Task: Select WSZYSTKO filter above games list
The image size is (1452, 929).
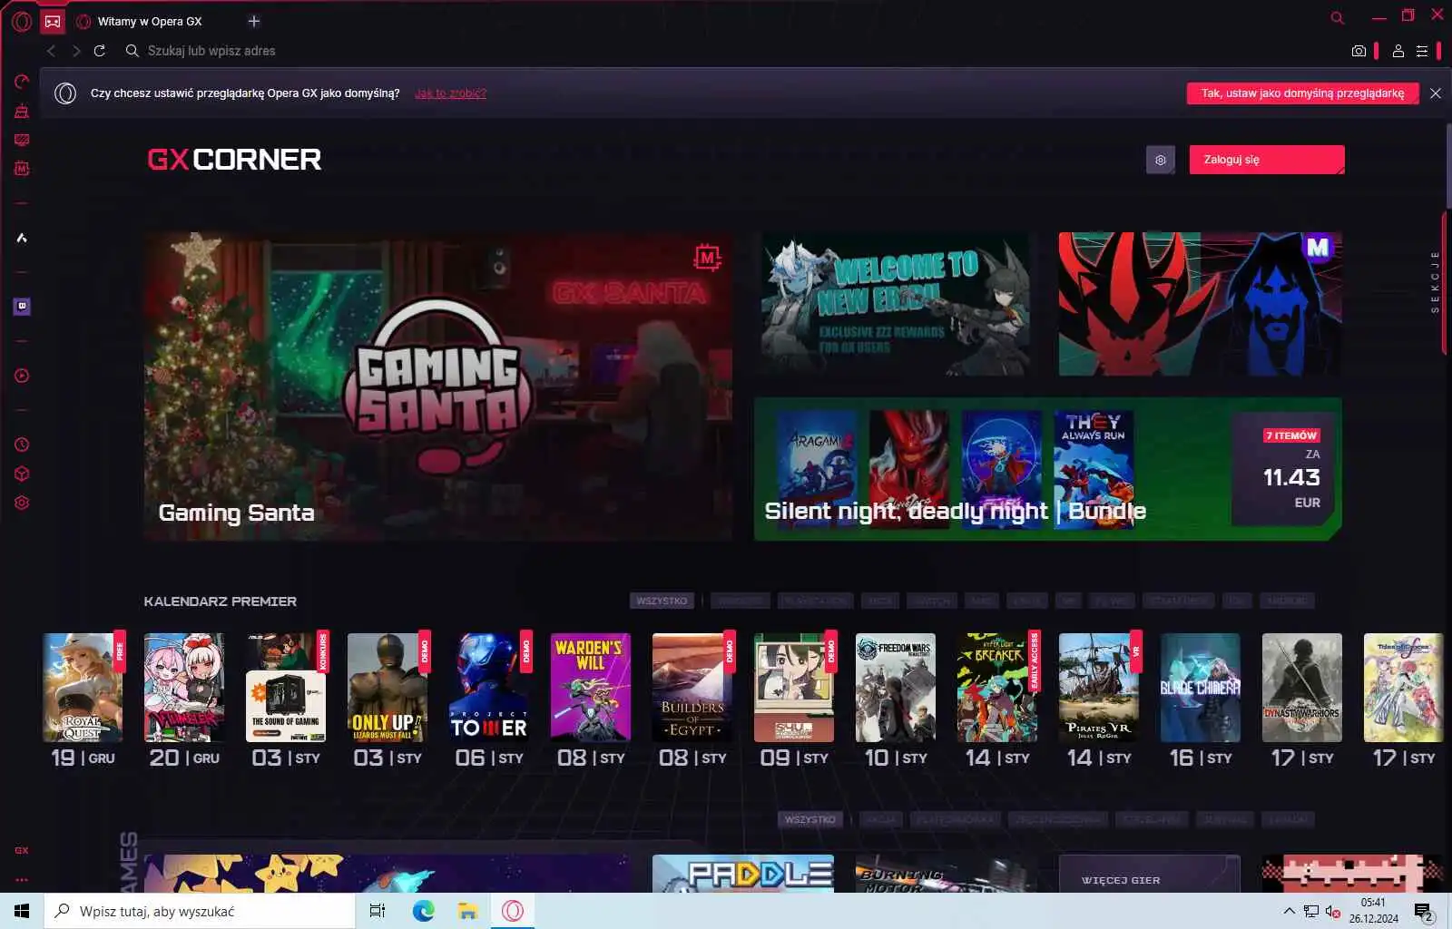Action: [809, 819]
